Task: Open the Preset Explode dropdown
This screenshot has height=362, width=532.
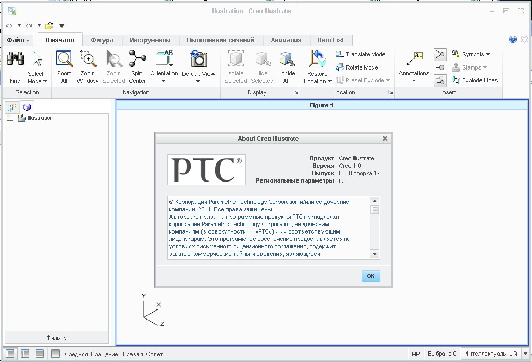Action: [363, 80]
